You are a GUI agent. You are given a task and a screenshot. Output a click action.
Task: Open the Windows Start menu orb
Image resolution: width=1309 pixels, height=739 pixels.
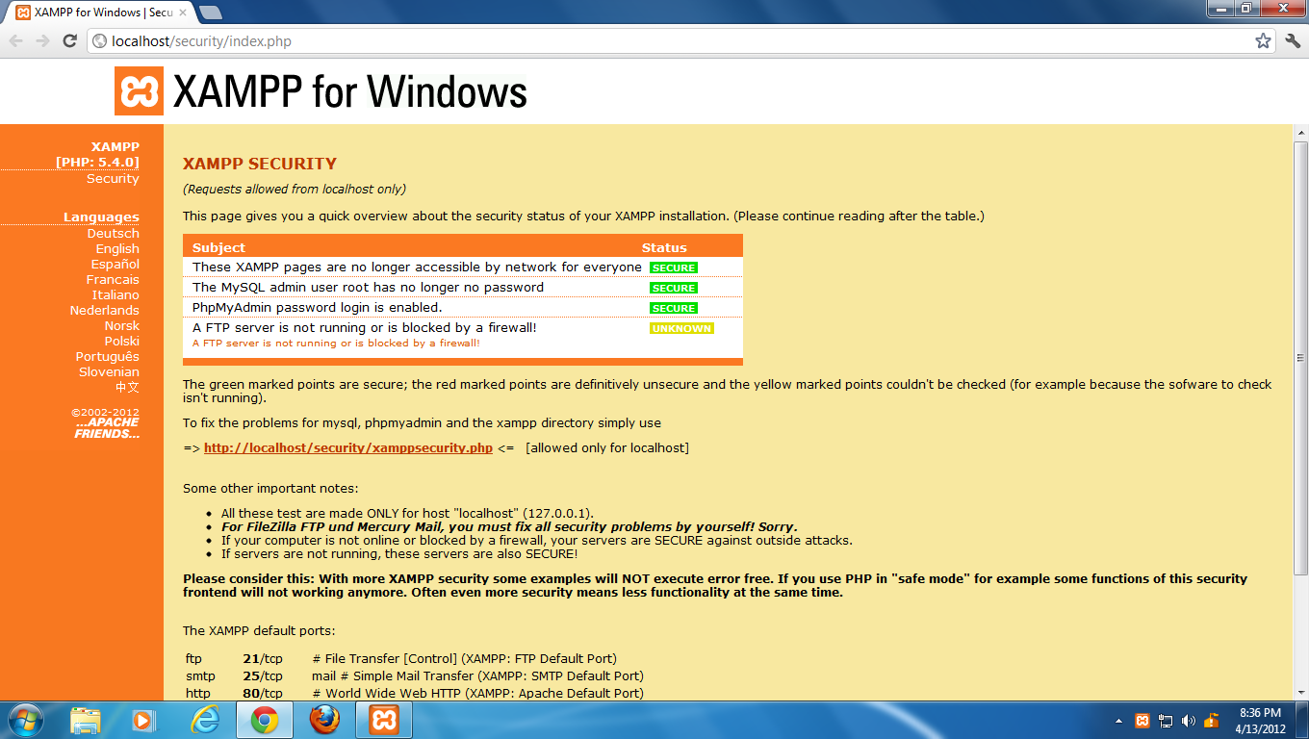click(26, 720)
